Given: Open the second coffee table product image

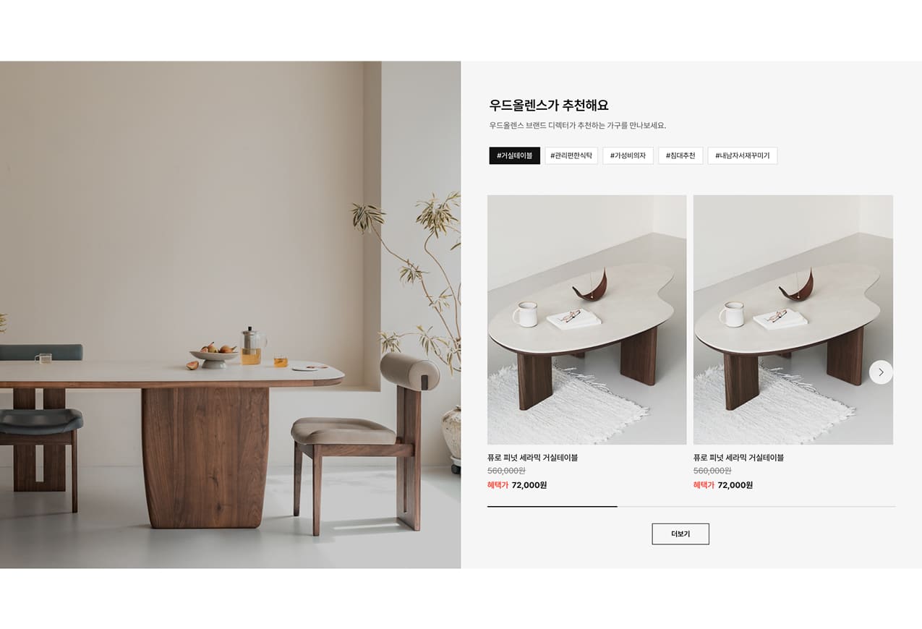Looking at the screenshot, I should [793, 320].
